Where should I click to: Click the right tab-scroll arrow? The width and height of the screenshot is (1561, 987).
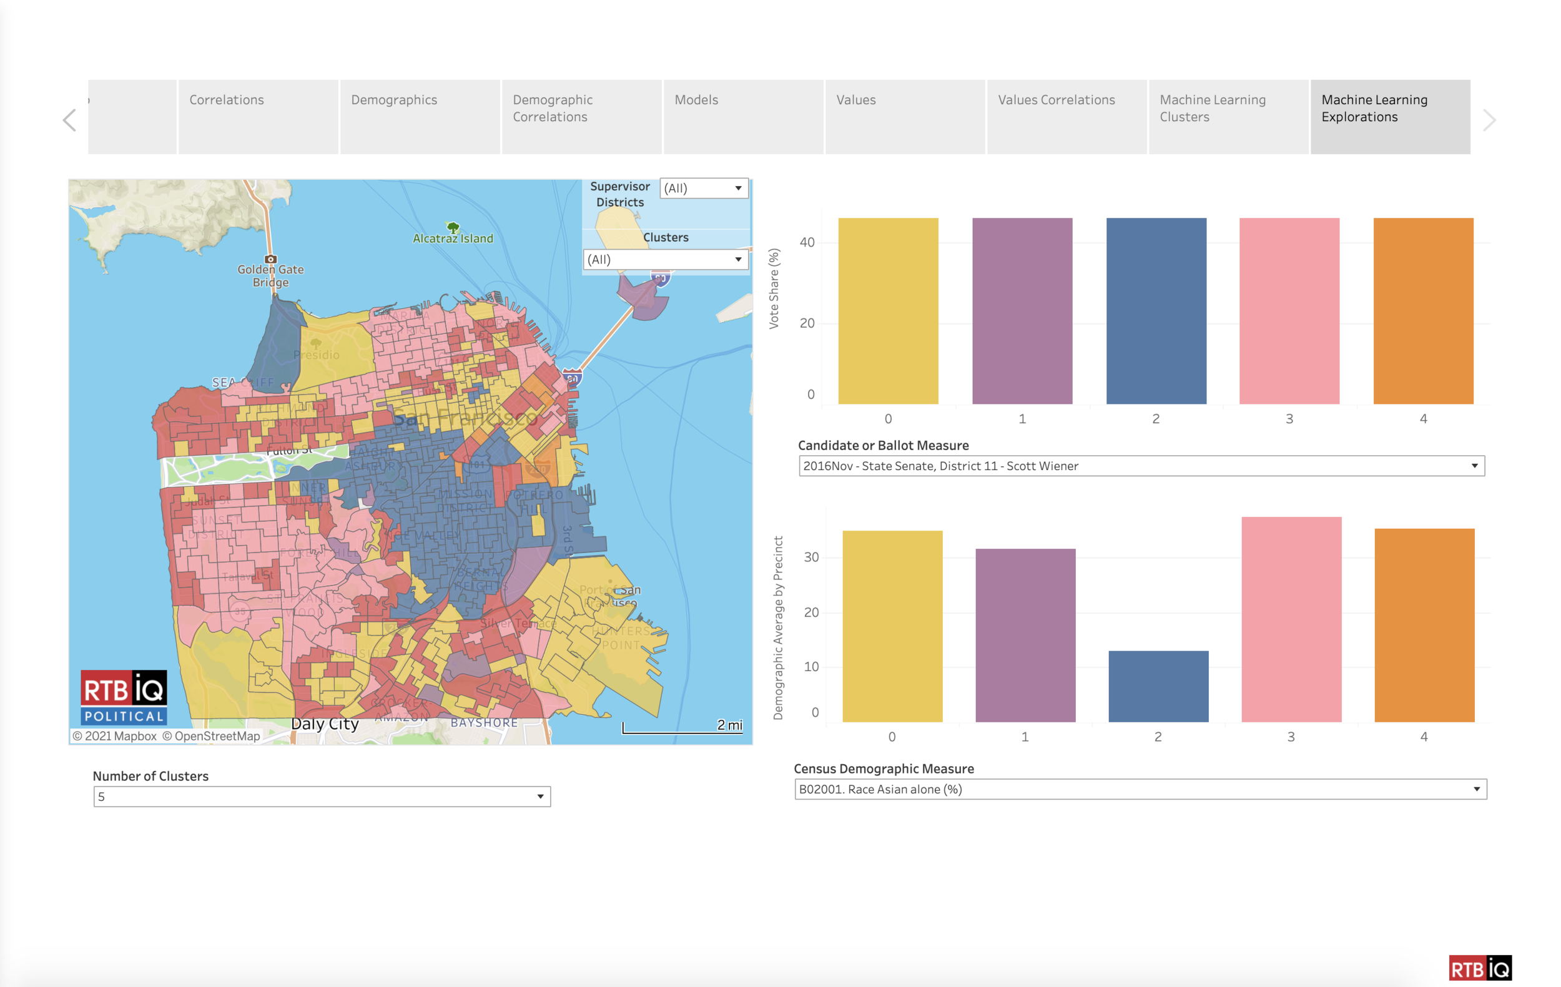1489,120
